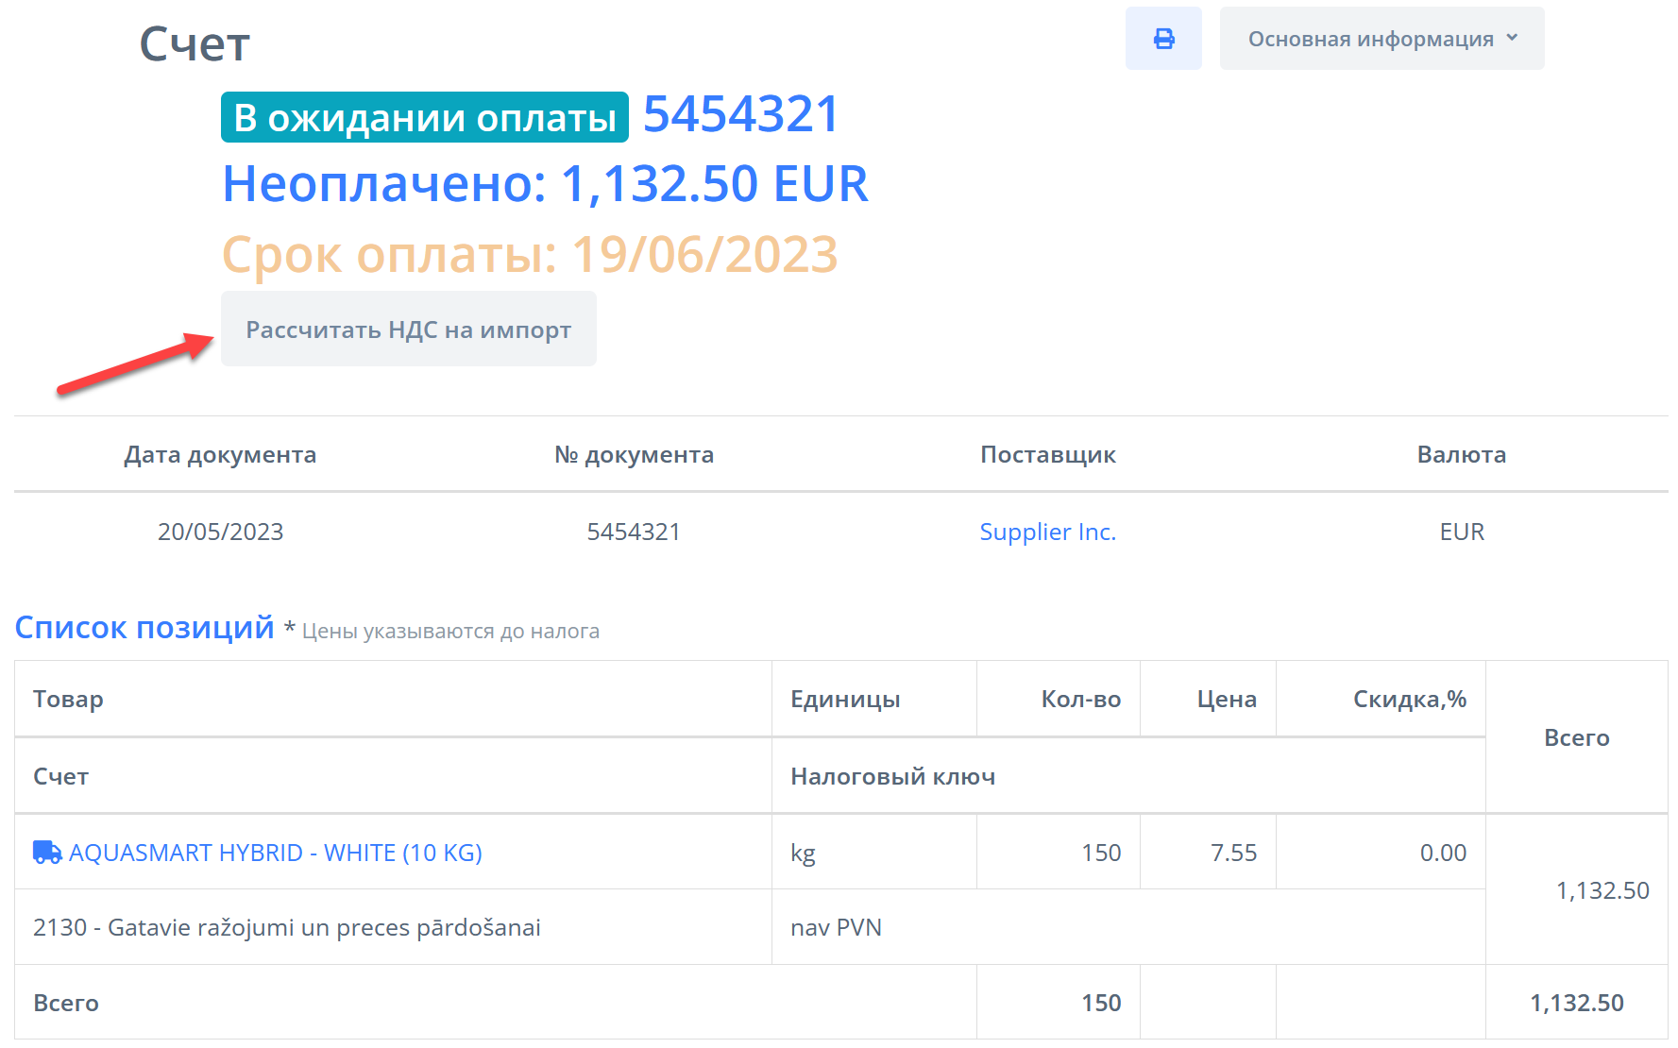Click the print icon button

(x=1163, y=39)
